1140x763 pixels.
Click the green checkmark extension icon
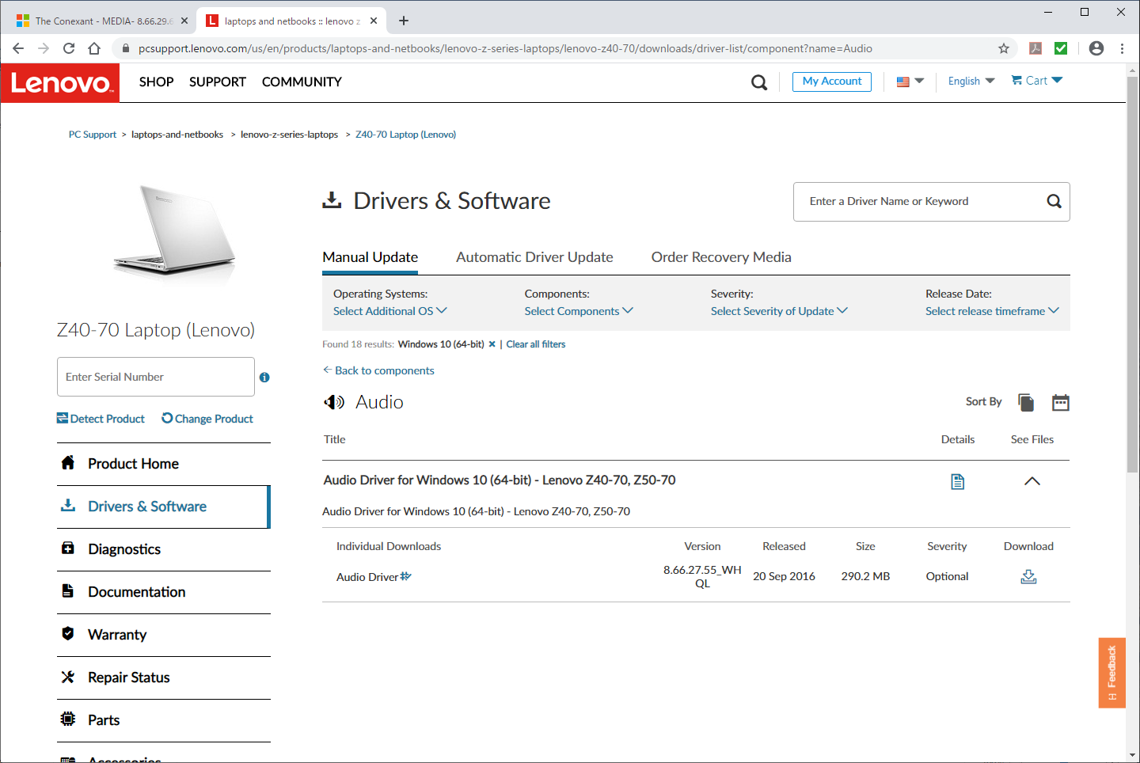coord(1061,48)
